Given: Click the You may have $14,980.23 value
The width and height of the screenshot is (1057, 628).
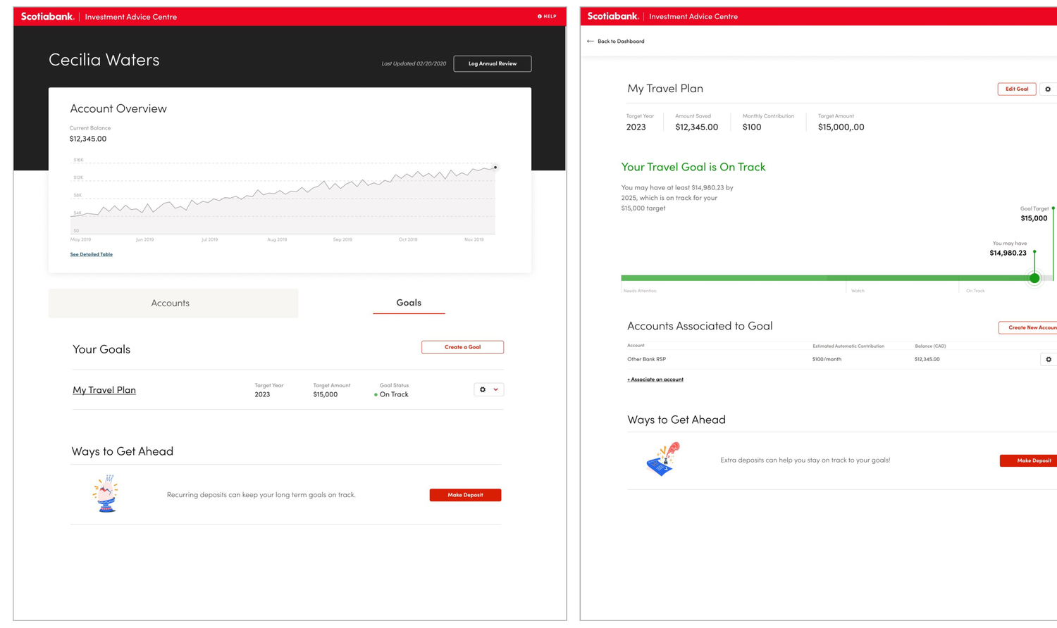Looking at the screenshot, I should [x=1008, y=253].
